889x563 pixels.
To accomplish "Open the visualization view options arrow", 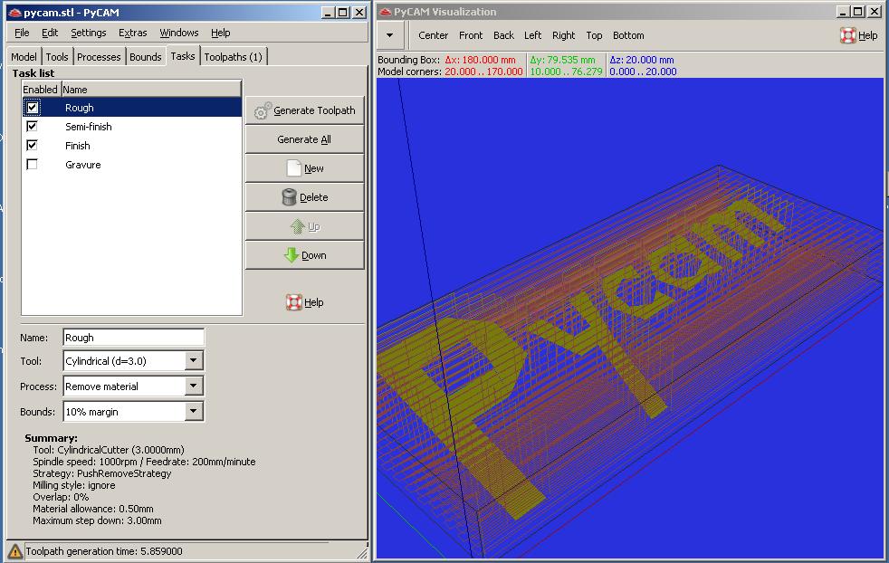I will point(389,35).
